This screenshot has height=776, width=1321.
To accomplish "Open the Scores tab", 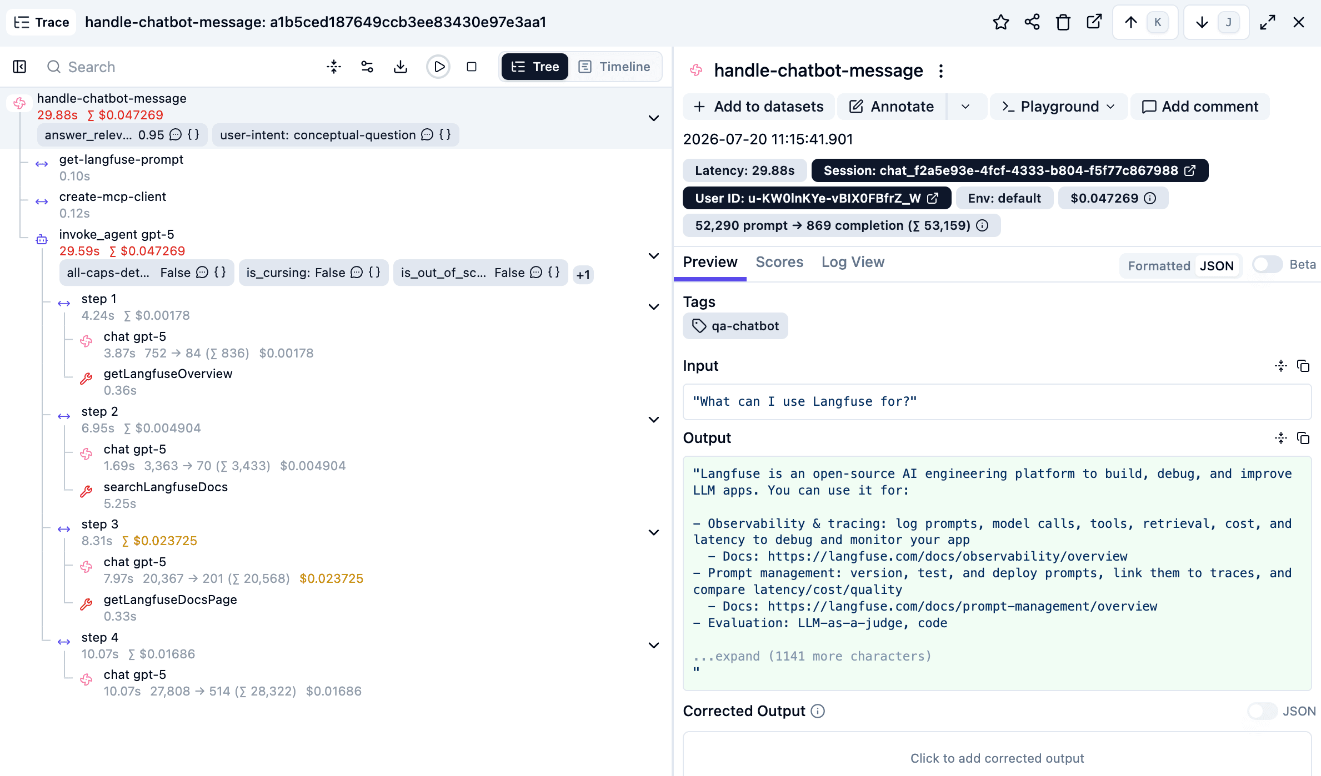I will tap(779, 262).
